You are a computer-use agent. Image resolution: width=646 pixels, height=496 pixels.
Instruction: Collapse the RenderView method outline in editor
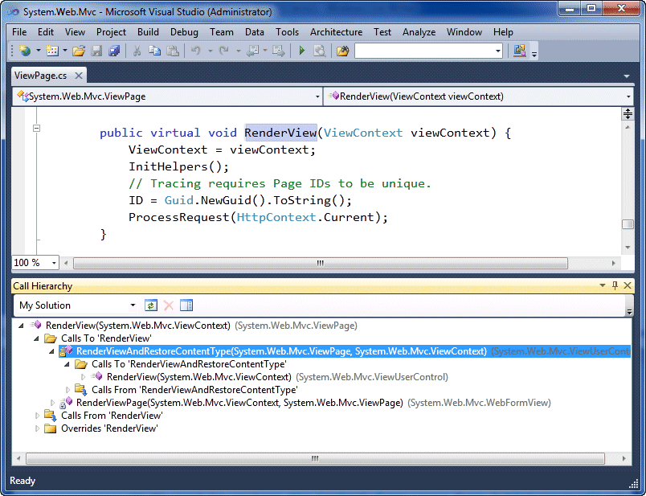[36, 129]
